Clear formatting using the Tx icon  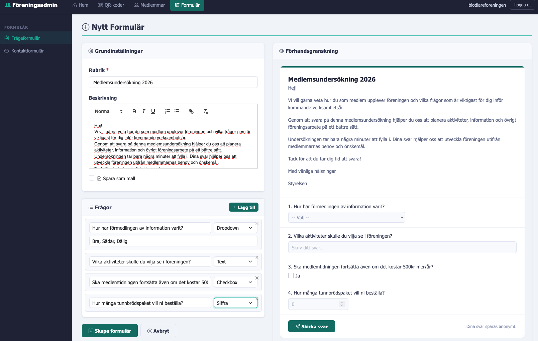coord(205,111)
